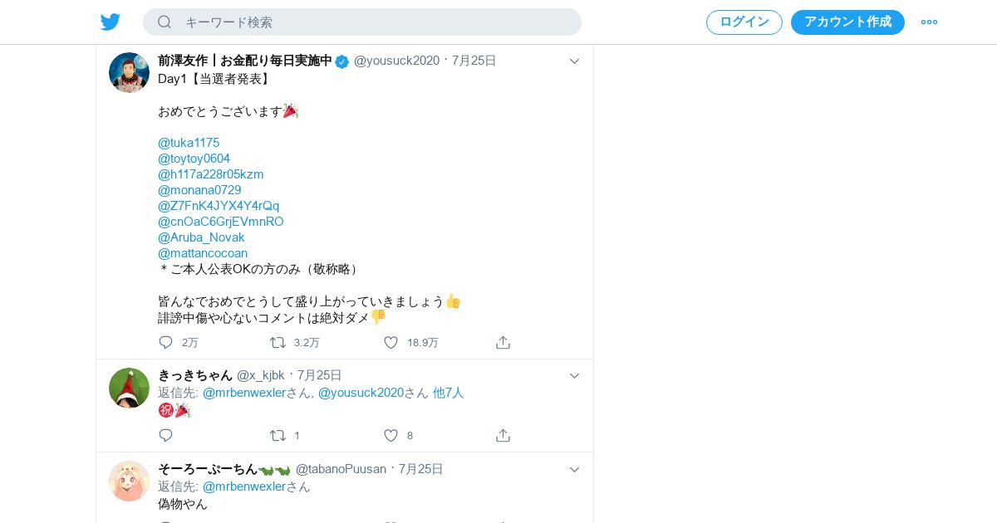Share きっきちゃん's reply tweet
Viewport: 997px width, 523px height.
[503, 435]
